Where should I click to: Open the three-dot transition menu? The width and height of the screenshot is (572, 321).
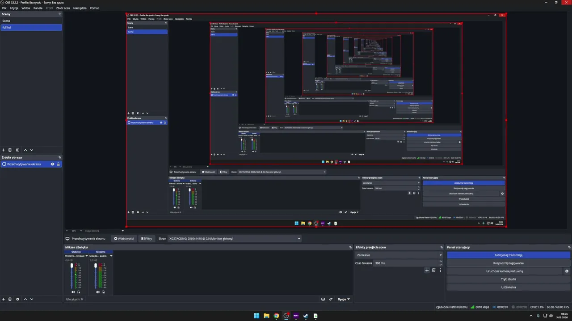[440, 270]
